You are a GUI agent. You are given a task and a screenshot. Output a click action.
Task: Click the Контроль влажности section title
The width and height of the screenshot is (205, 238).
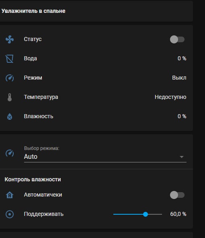coord(33,180)
